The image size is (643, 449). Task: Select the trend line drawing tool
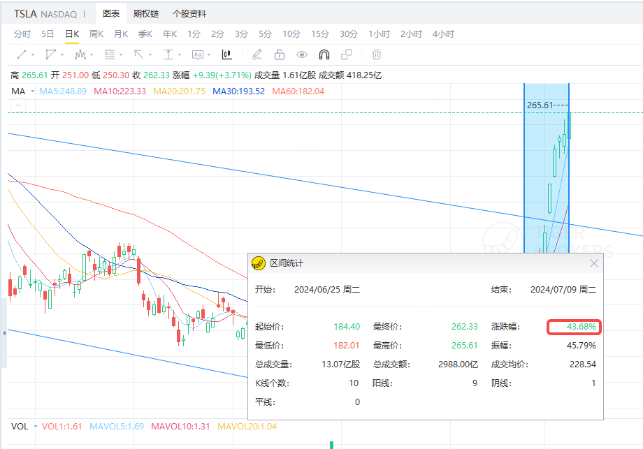click(22, 54)
